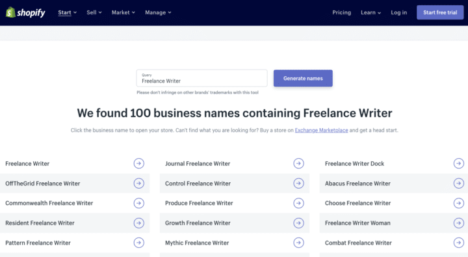
Task: Click the Shopify logo
Action: point(25,12)
